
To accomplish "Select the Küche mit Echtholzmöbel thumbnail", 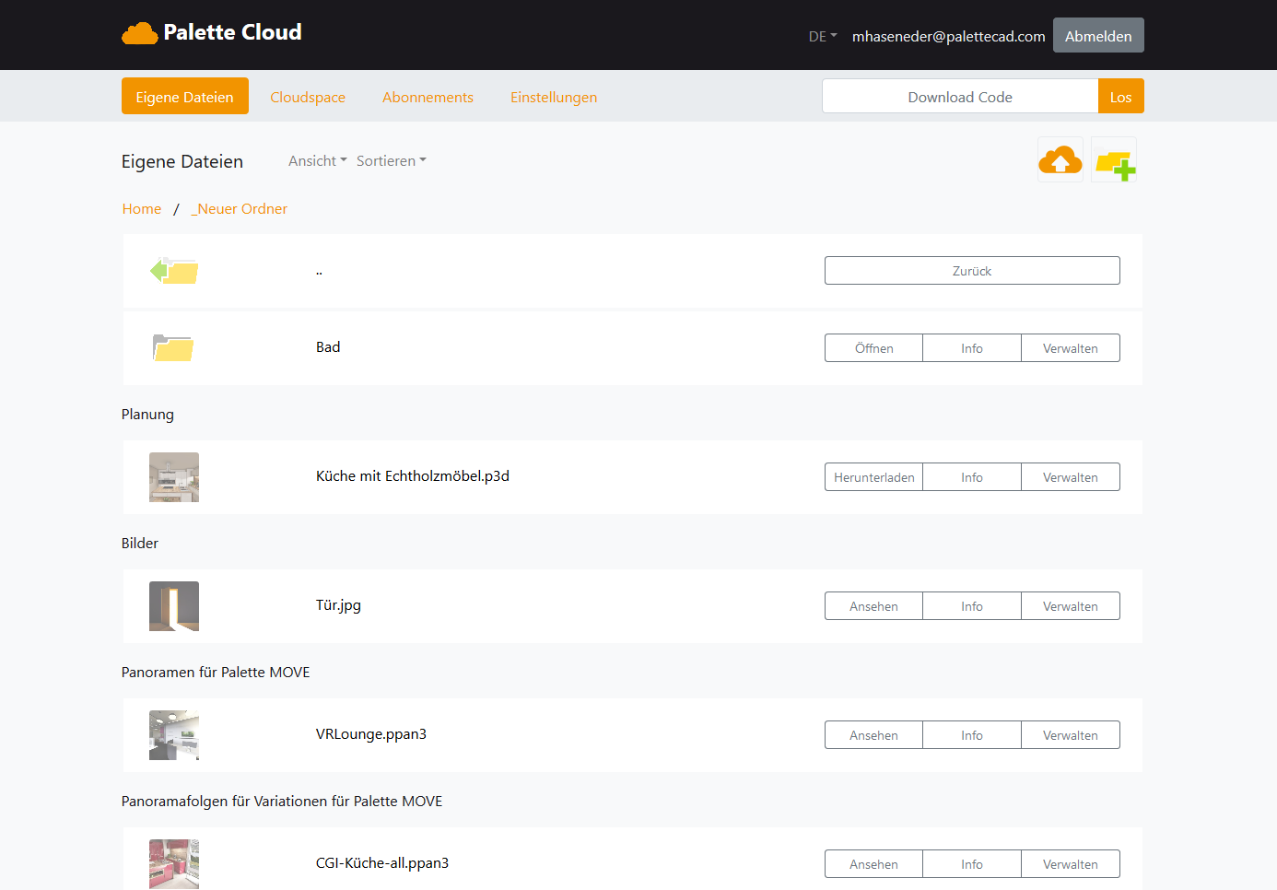I will pyautogui.click(x=174, y=477).
